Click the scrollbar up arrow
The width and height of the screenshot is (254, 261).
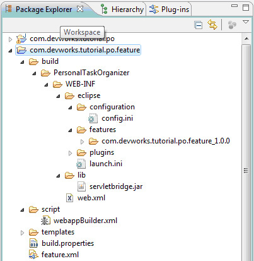point(246,39)
